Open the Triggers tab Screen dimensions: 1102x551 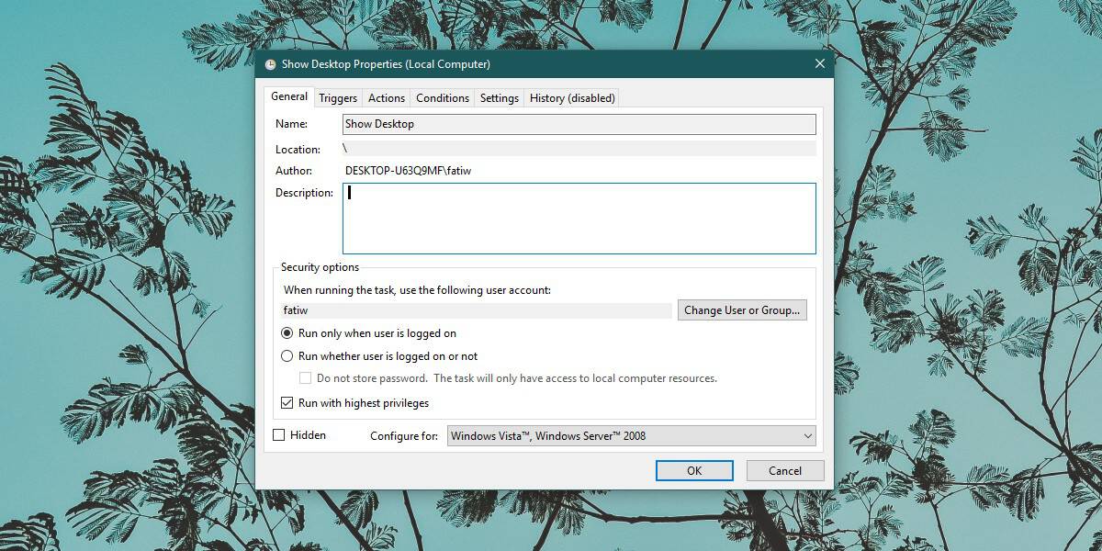[x=338, y=98]
